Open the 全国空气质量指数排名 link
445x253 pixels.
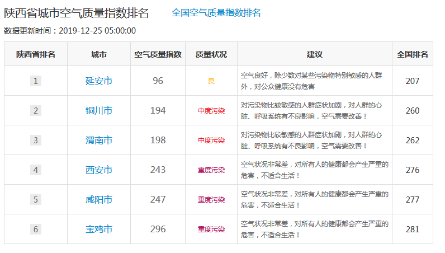point(216,13)
